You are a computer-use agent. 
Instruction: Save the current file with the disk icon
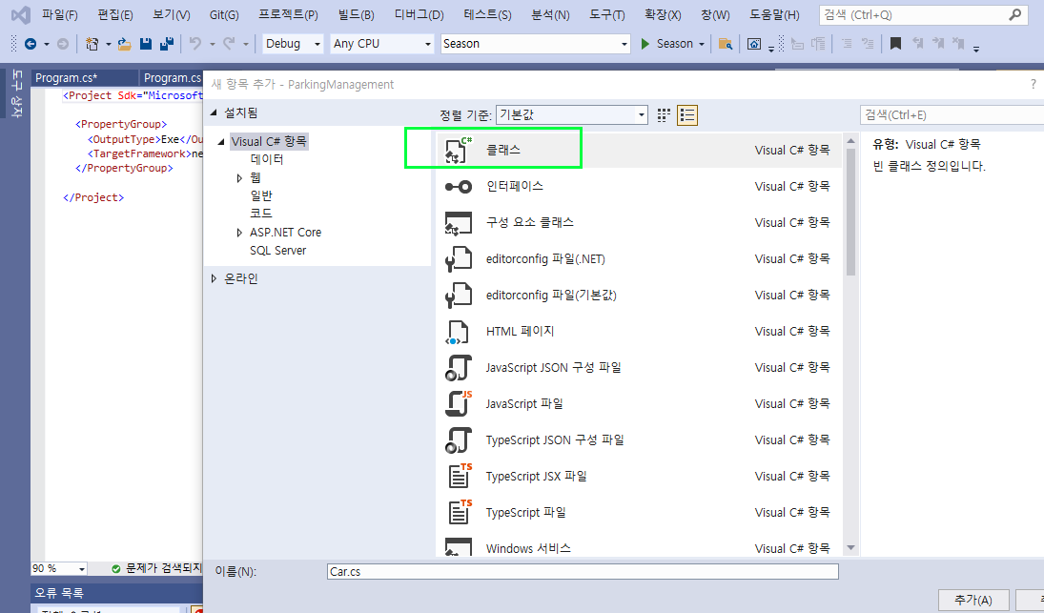pos(146,44)
